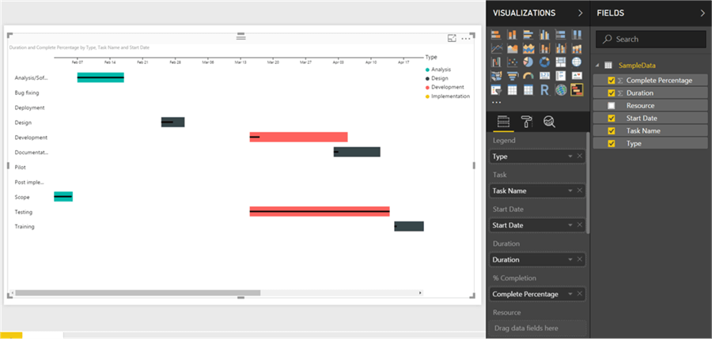Collapse the Visualizations pane chevron
The width and height of the screenshot is (712, 339).
[581, 13]
